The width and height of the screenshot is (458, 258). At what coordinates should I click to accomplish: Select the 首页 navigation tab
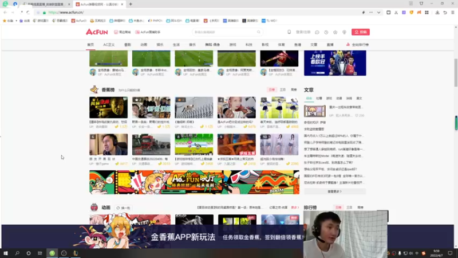coord(90,45)
